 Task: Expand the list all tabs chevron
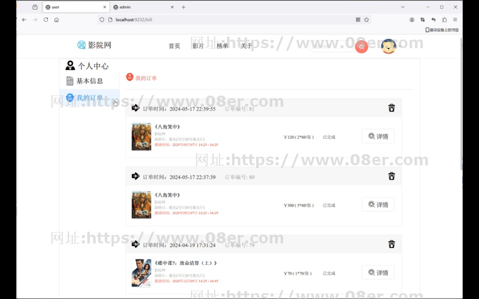[402, 7]
